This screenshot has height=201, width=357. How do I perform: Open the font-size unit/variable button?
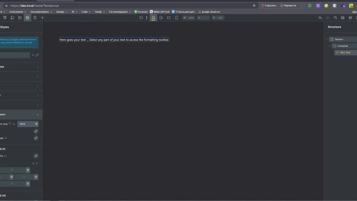tap(36, 124)
